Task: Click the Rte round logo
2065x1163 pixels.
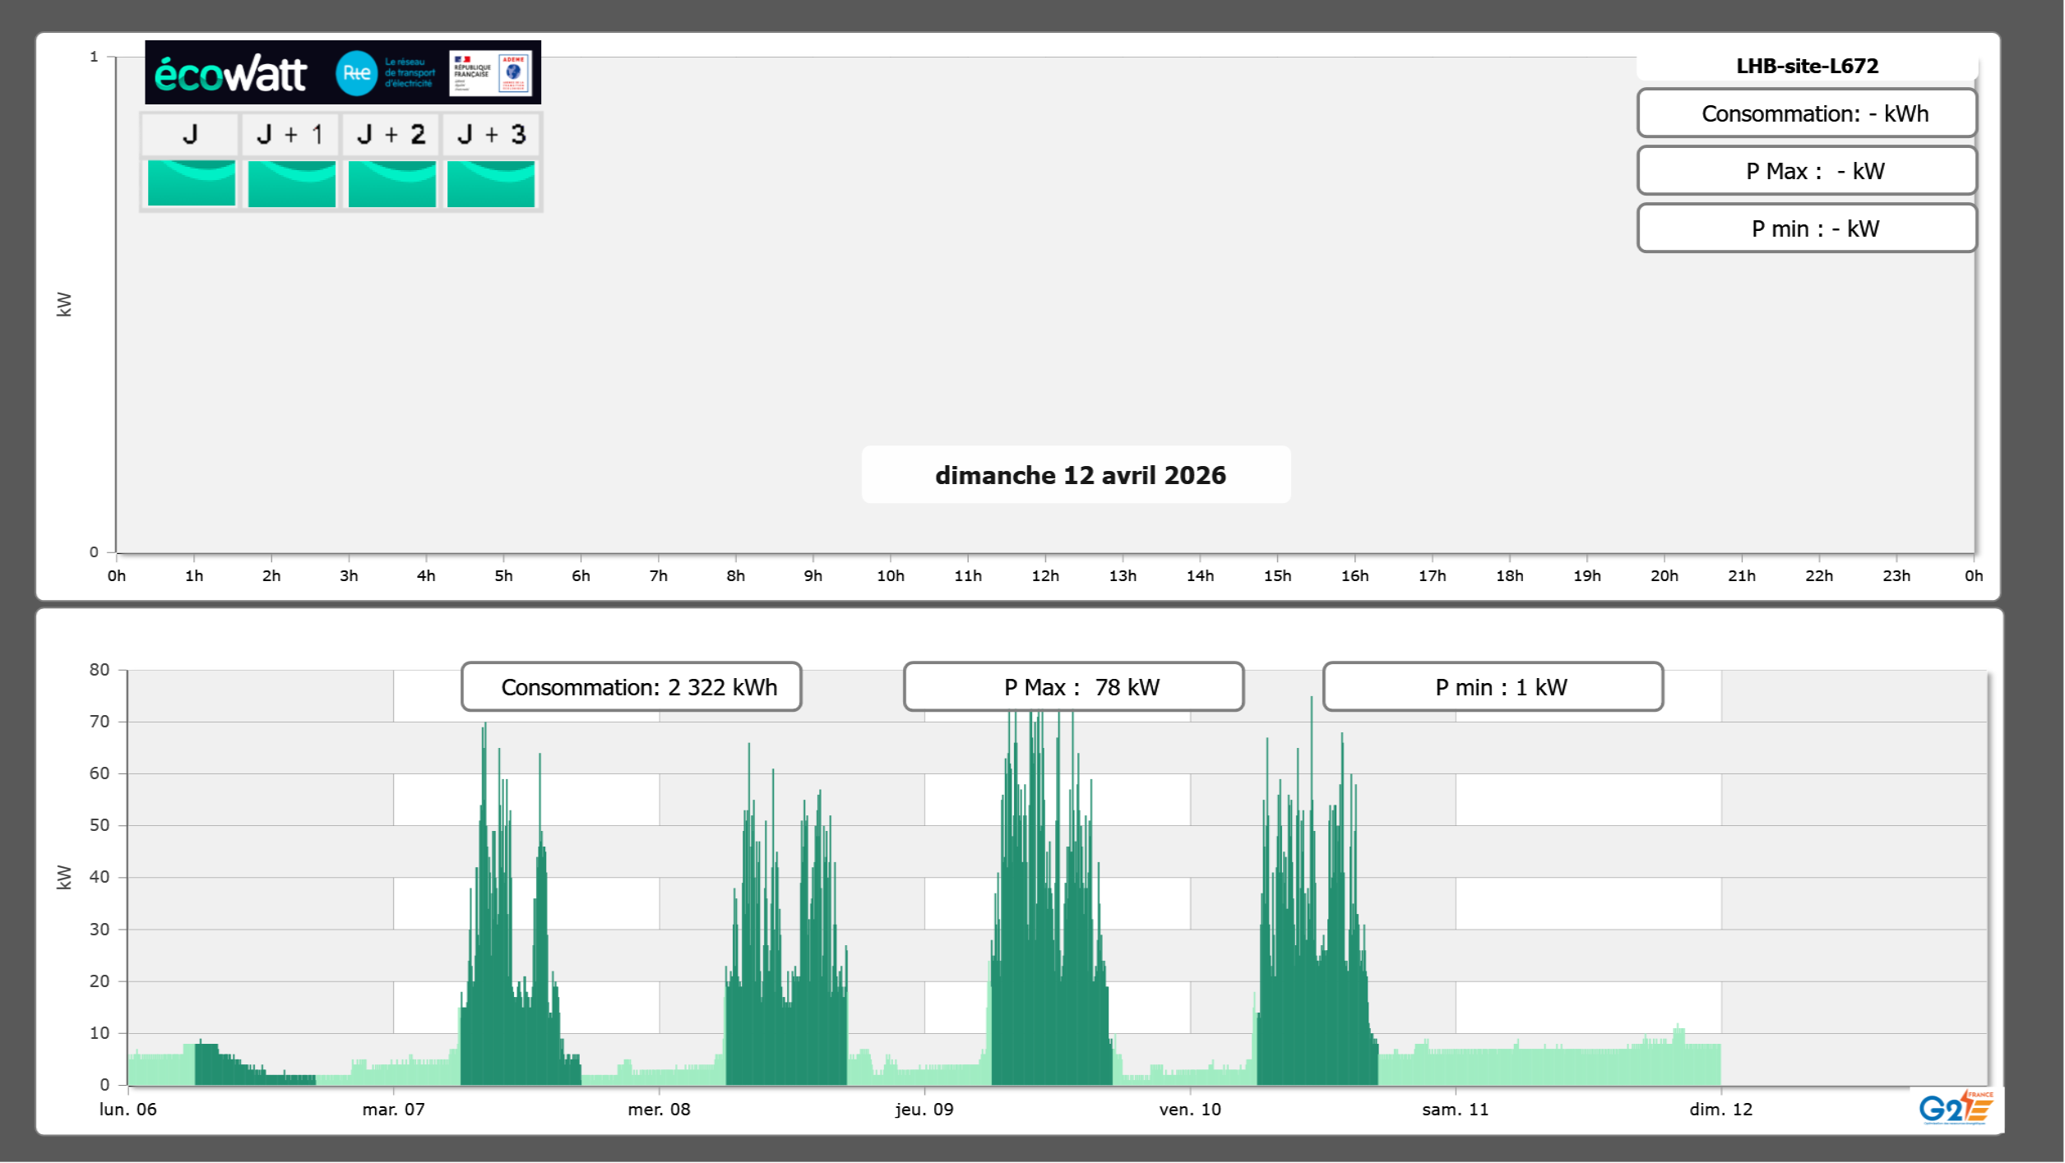Action: pos(356,73)
